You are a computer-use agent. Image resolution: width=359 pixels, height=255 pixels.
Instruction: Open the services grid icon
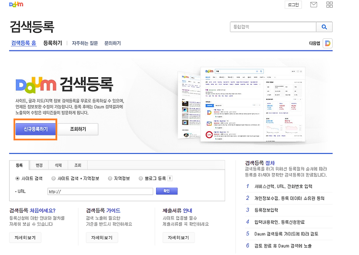coord(329,5)
